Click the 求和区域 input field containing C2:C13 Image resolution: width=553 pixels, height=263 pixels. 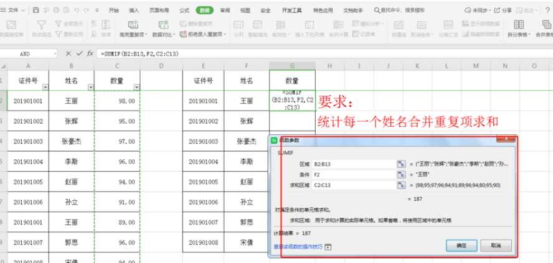354,185
